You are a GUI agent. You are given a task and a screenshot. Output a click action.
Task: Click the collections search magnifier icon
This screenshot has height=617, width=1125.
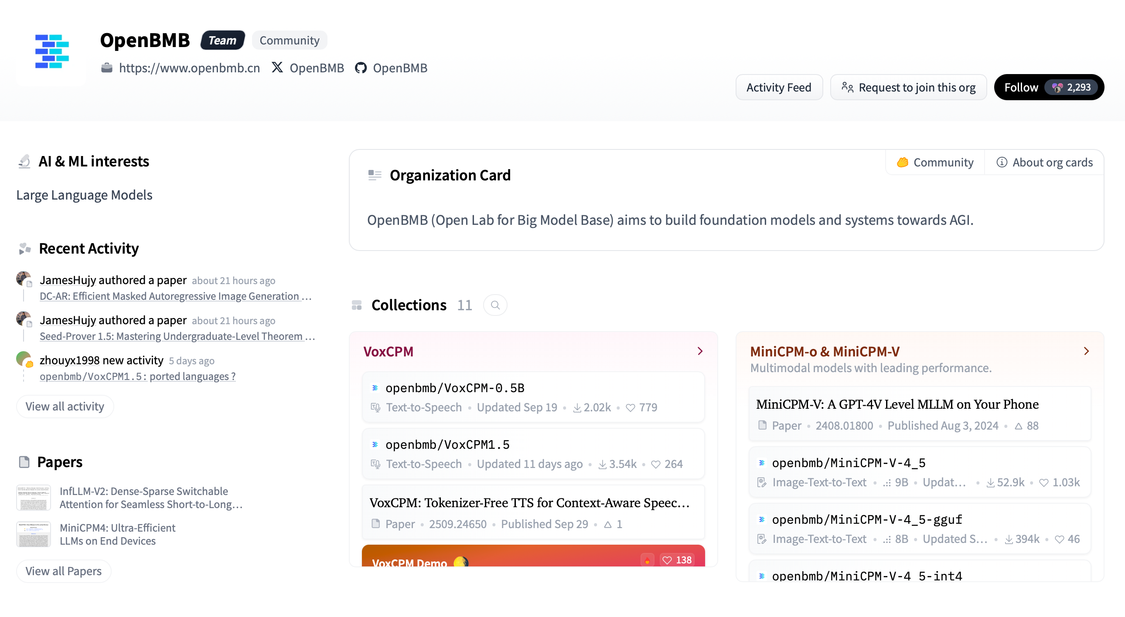pyautogui.click(x=495, y=305)
